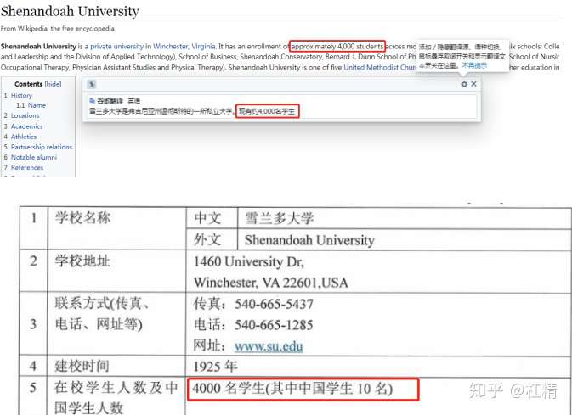Screen dimensions: 572x415
Task: Jump to Partnership relations section
Action: point(42,147)
